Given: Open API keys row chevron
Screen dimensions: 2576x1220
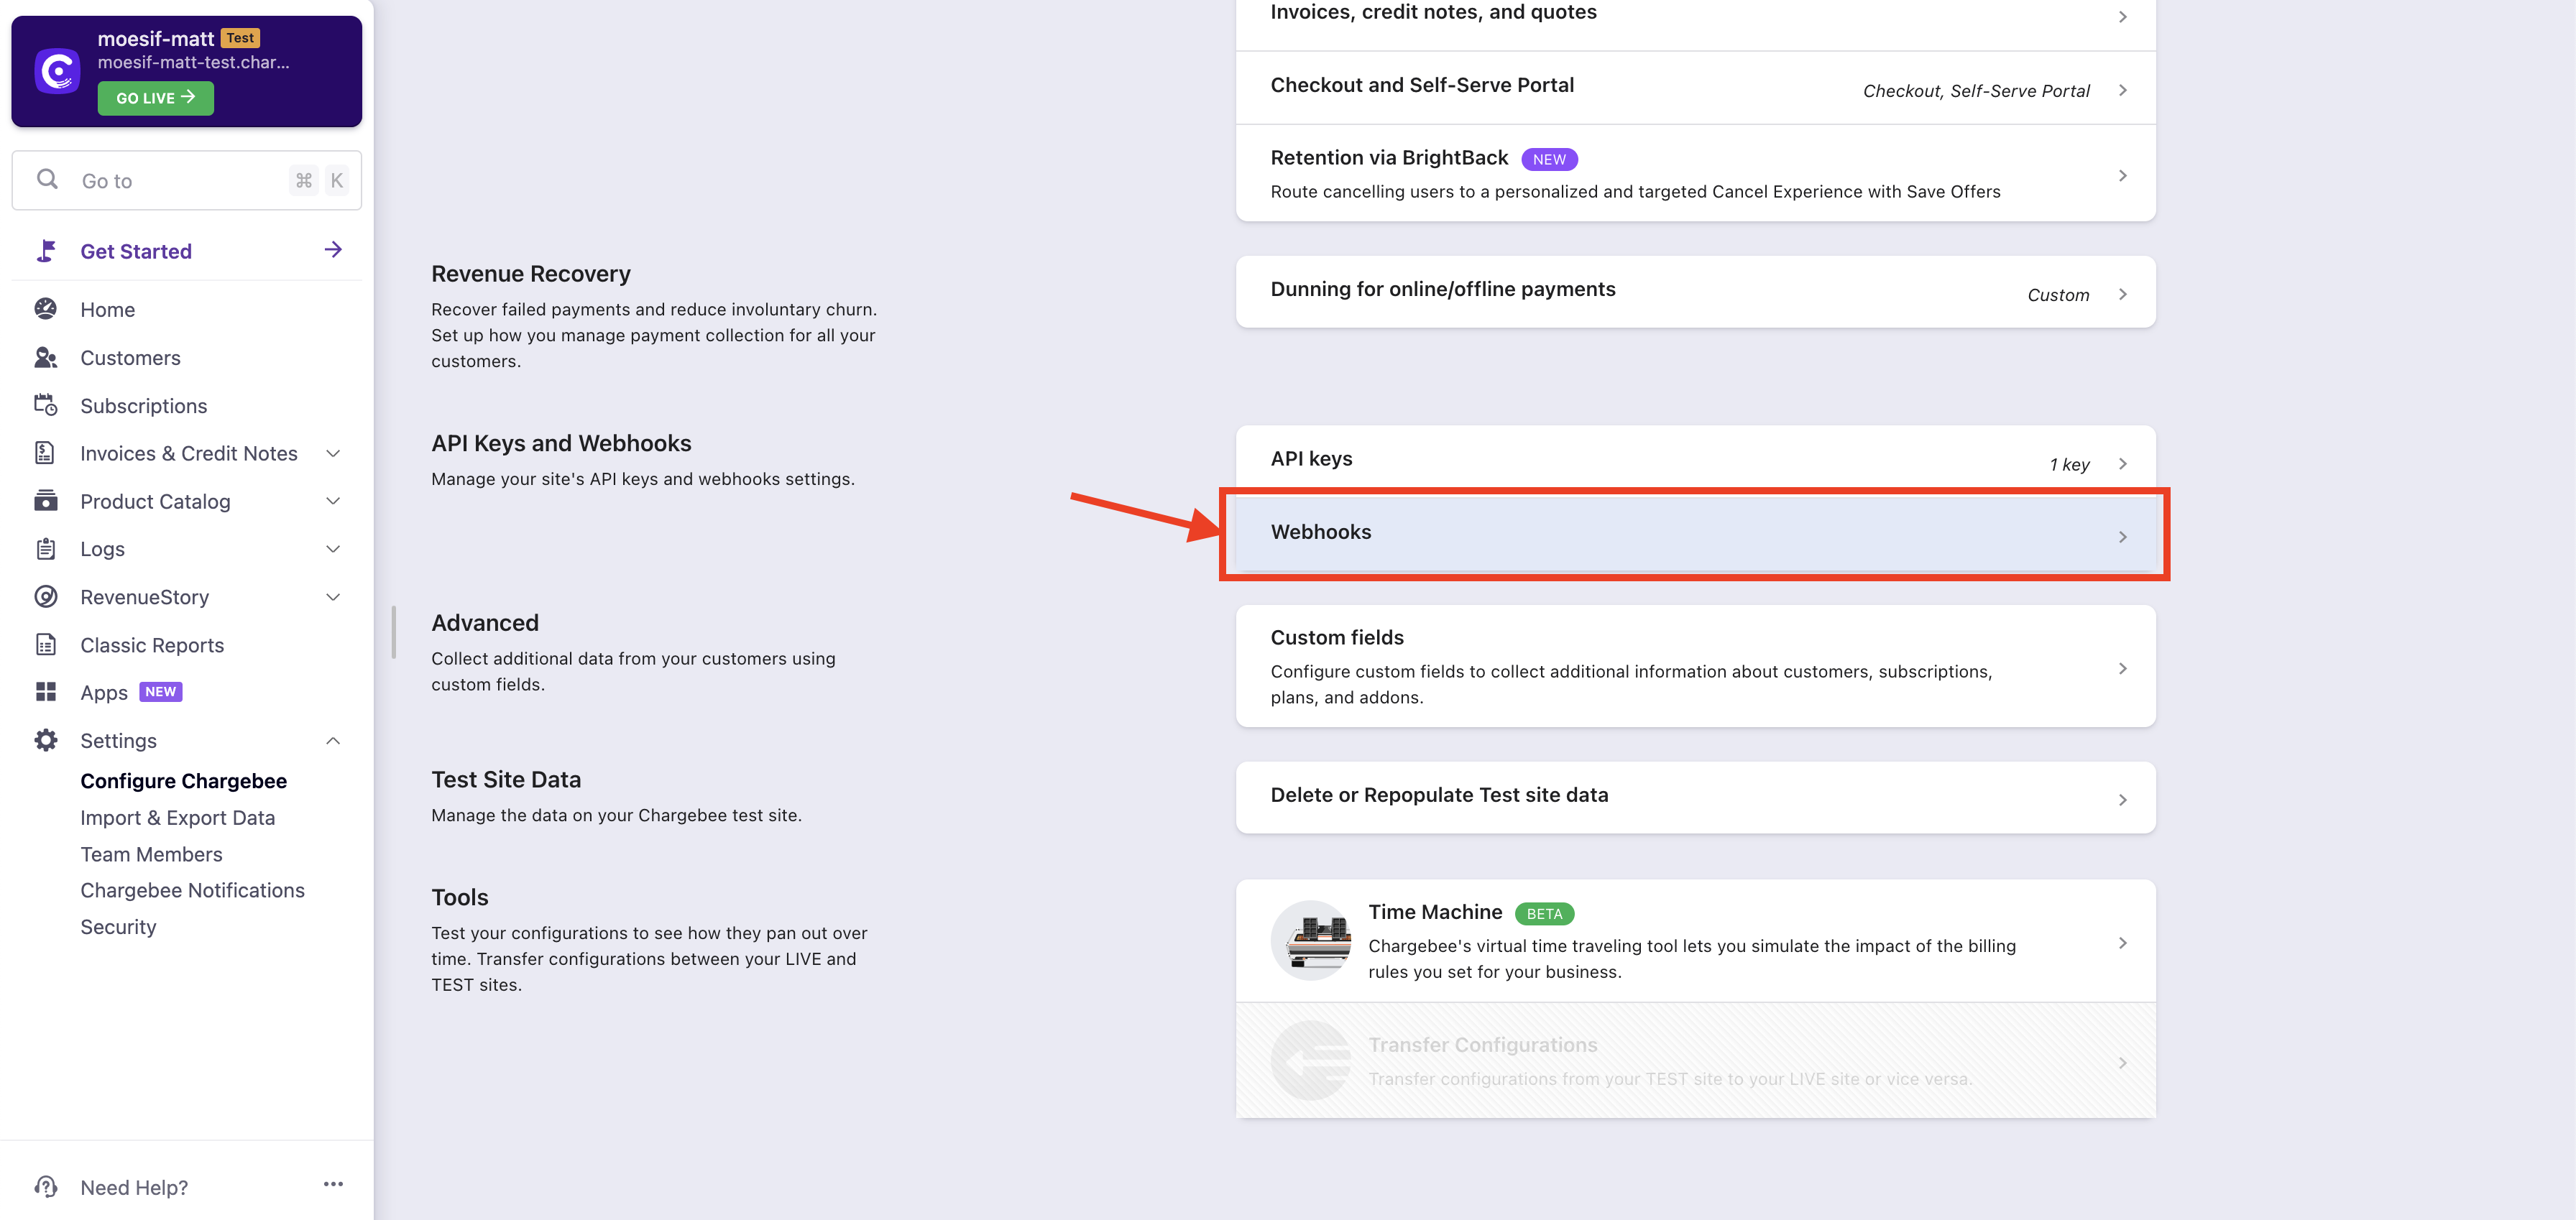Looking at the screenshot, I should click(x=2122, y=464).
